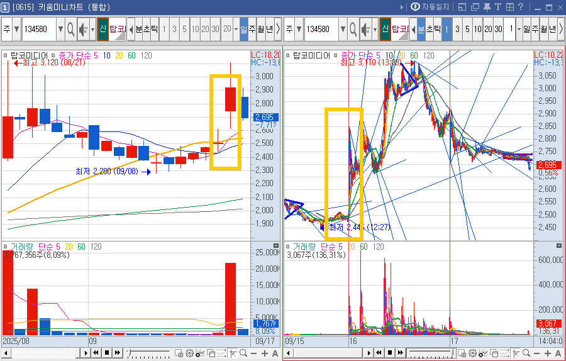
Task: Click right chart settings gear icon
Action: 472,353
